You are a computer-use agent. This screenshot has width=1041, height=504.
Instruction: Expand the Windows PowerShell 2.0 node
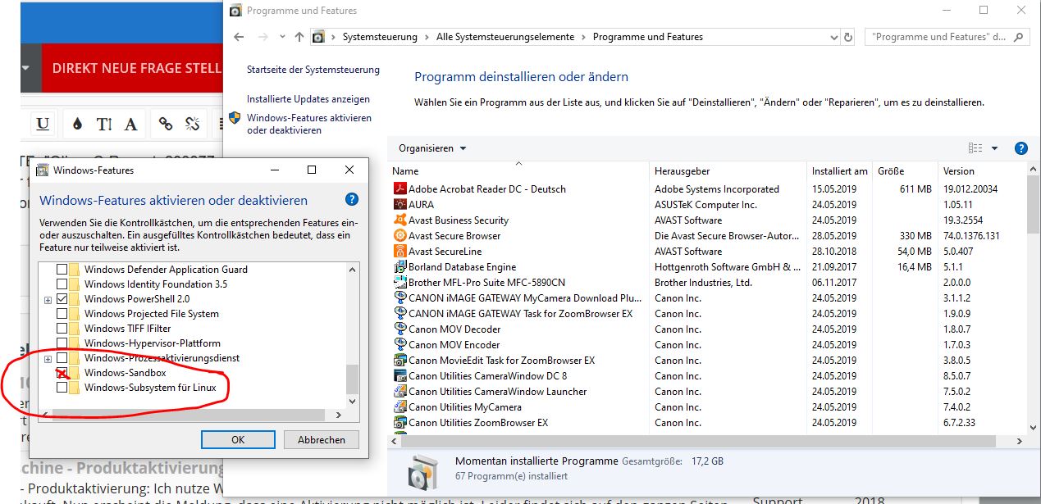click(48, 300)
